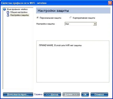Viewport: 113px width, 99px height.
Task: Click the network icon next to Общие настройки
Action: (8, 12)
